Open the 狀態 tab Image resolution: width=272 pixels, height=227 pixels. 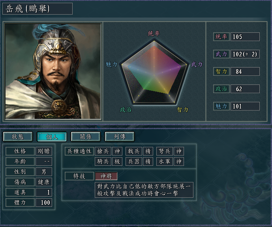(18, 137)
